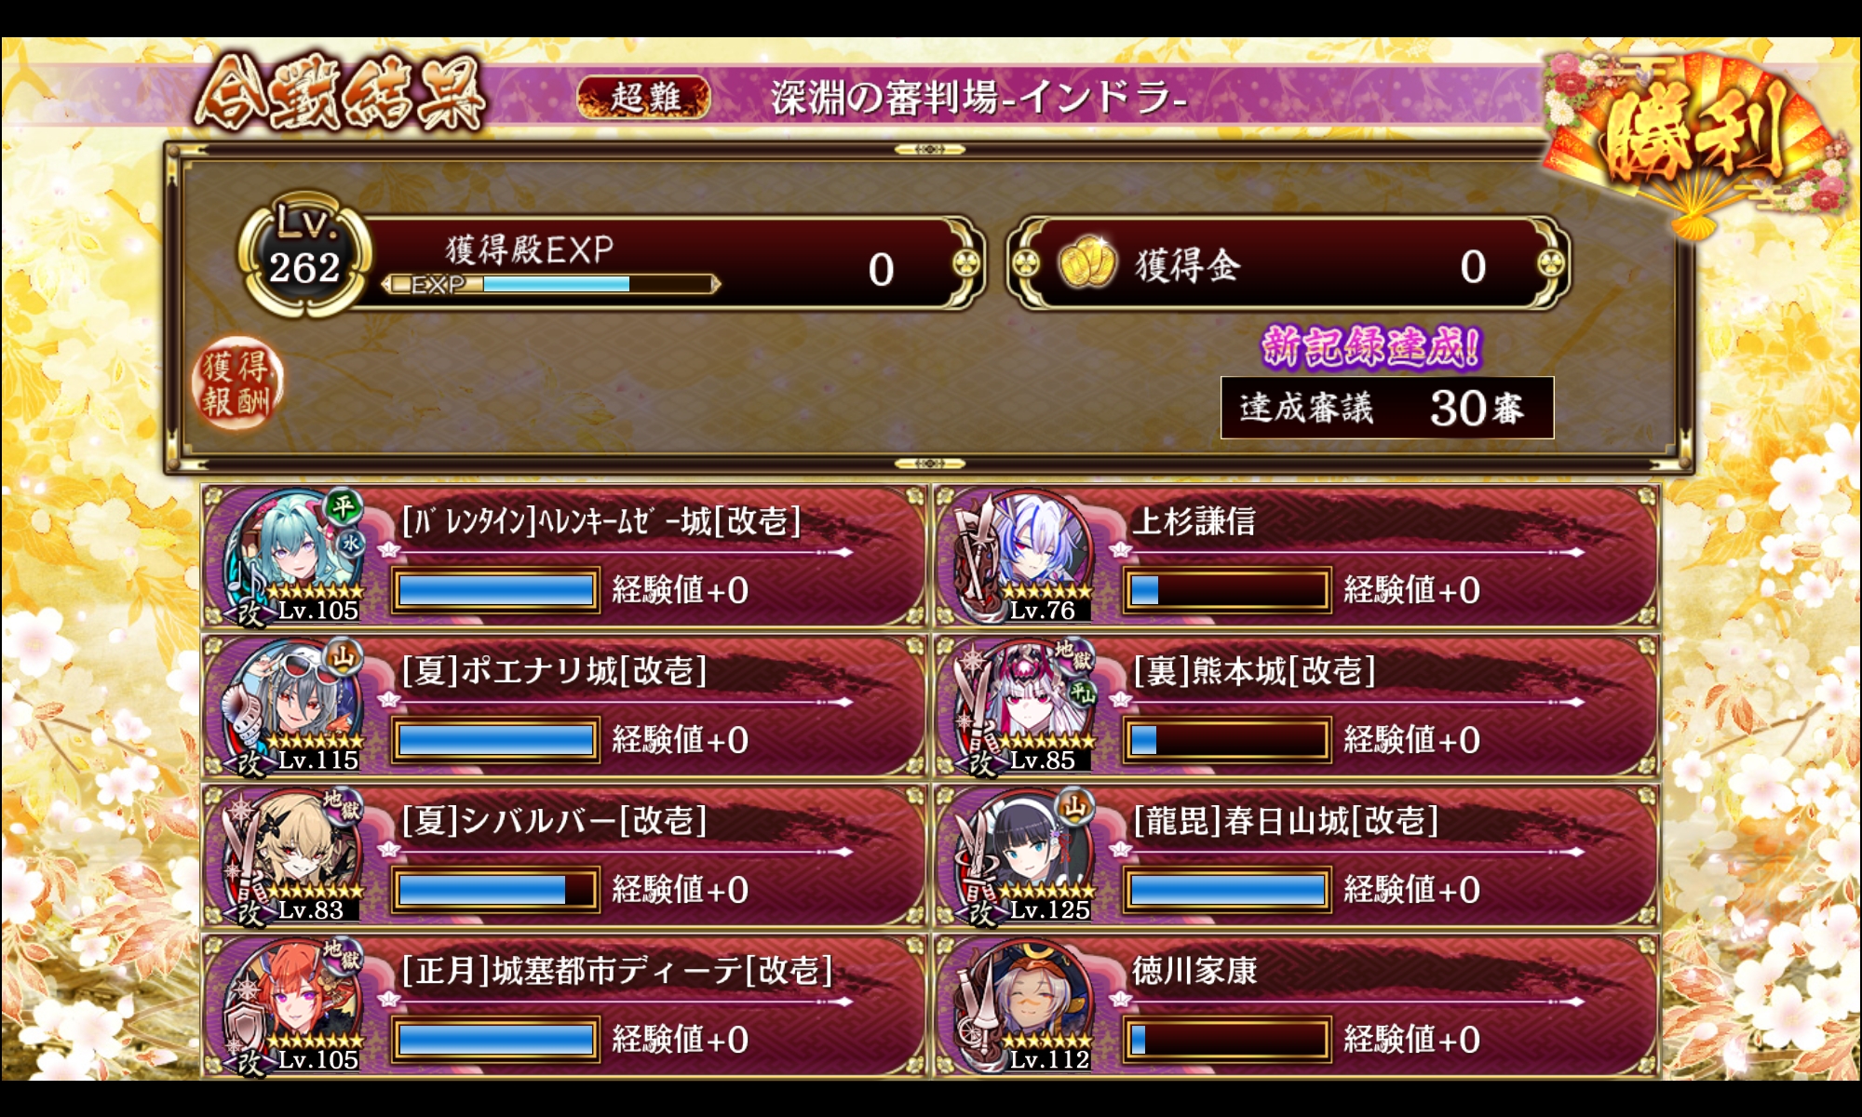The width and height of the screenshot is (1862, 1117).
Task: Click the gold coin 獲得金 icon
Action: point(1086,263)
